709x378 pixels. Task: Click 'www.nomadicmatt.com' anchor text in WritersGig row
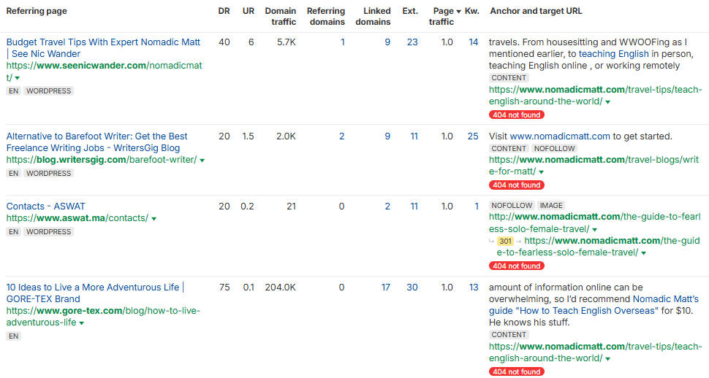point(560,136)
